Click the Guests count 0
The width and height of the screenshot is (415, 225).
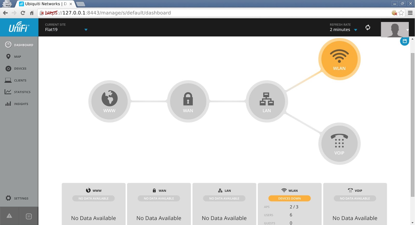click(x=291, y=223)
